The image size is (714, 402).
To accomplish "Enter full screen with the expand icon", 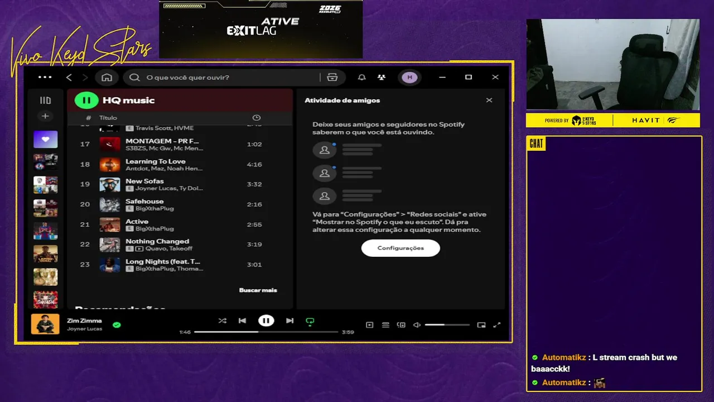I will pyautogui.click(x=497, y=324).
